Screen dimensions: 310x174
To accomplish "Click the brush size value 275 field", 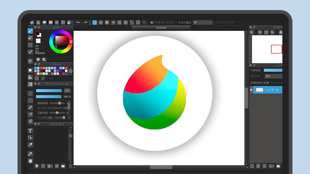I will (x=67, y=91).
